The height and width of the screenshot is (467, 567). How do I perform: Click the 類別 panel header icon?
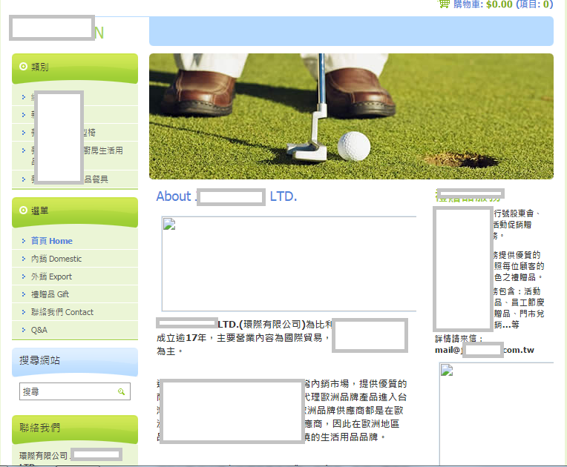23,67
